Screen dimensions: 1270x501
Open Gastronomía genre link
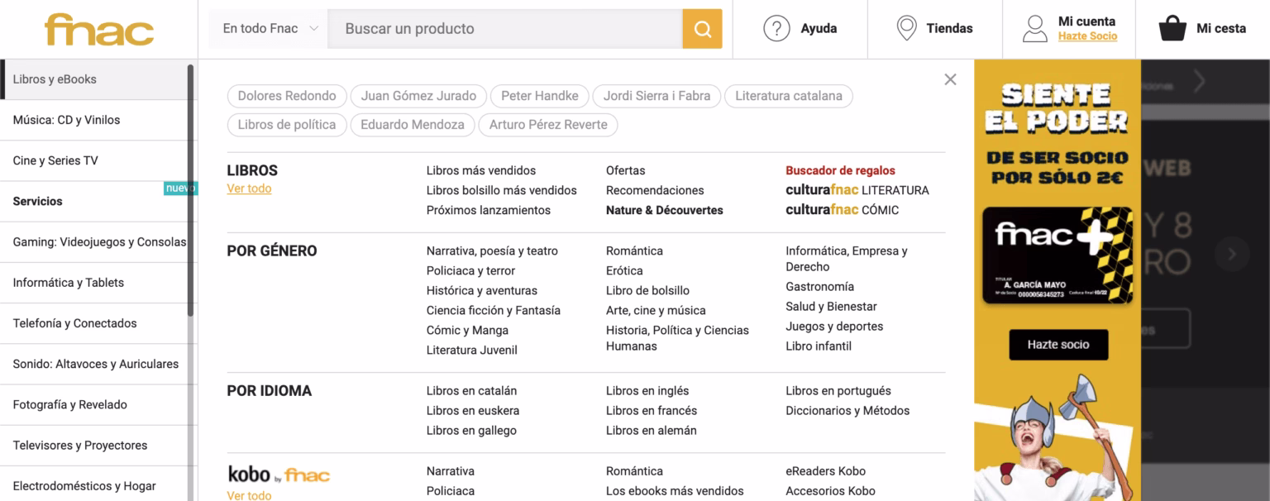(x=819, y=286)
